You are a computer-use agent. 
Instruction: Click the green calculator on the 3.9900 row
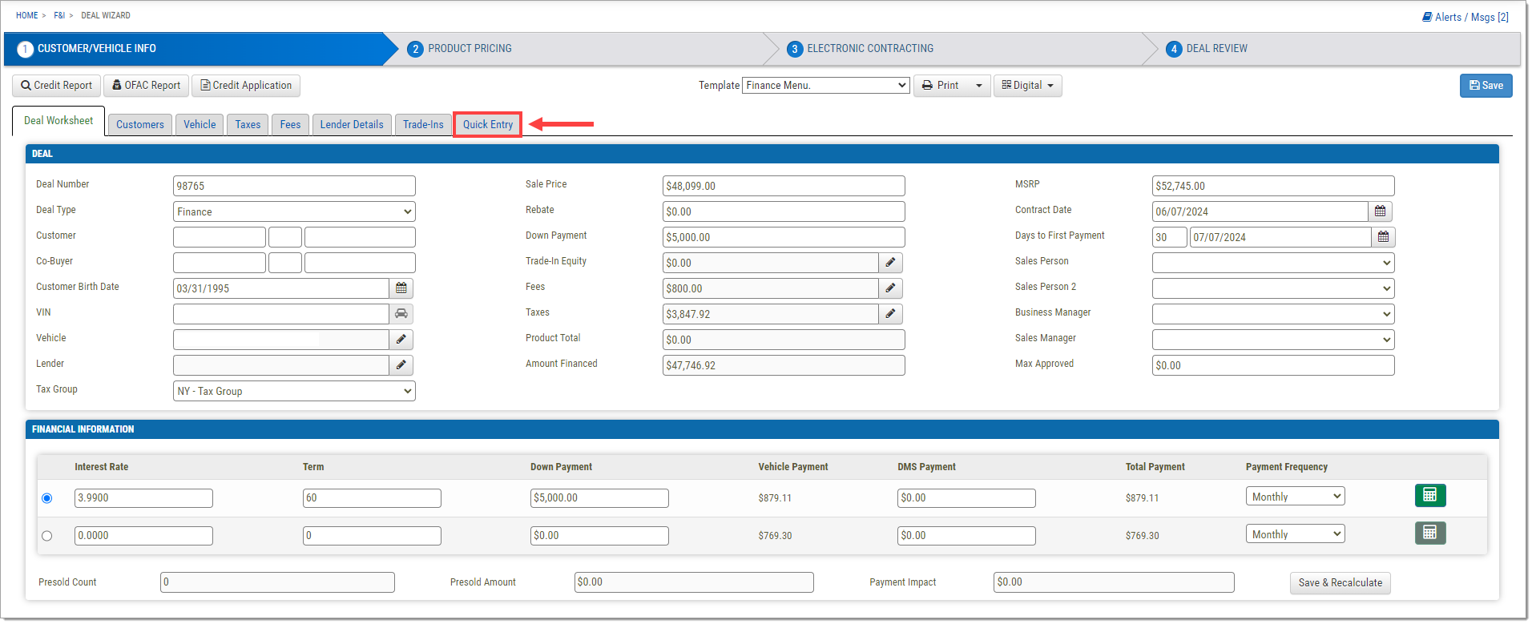(x=1430, y=496)
